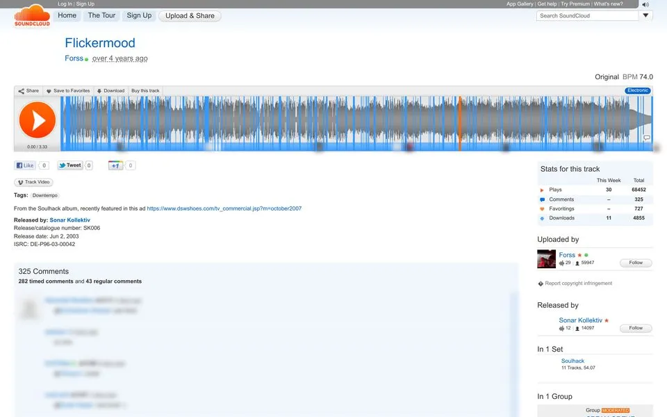667x417 pixels.
Task: Seek to the orange marker in waveform
Action: point(460,124)
